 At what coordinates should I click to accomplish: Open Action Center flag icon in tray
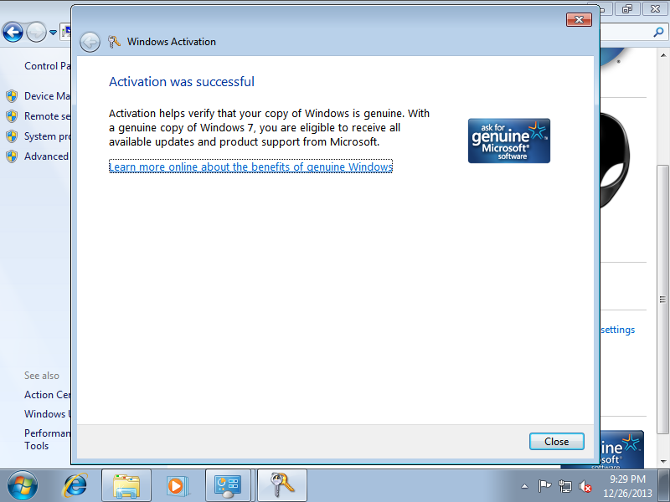544,486
